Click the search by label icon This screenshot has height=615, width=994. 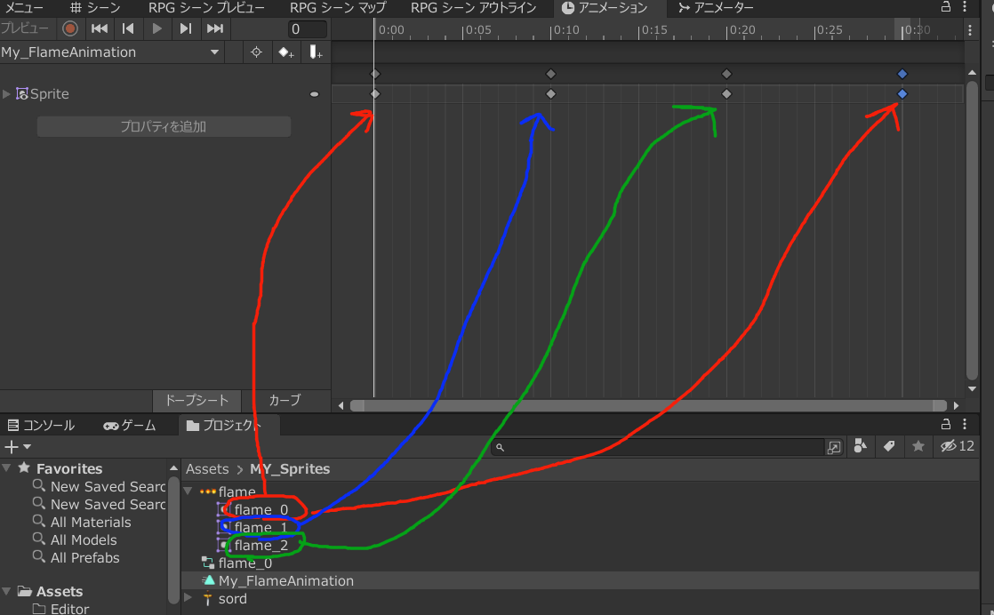[889, 446]
